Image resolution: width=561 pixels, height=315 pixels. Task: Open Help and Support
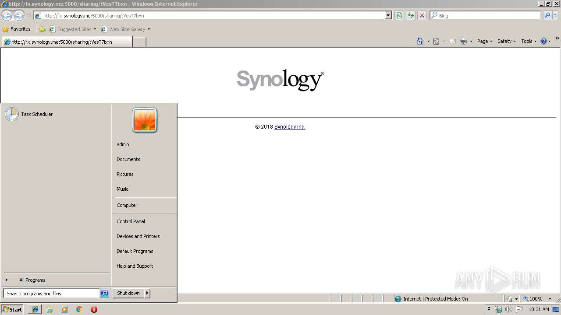point(145,266)
